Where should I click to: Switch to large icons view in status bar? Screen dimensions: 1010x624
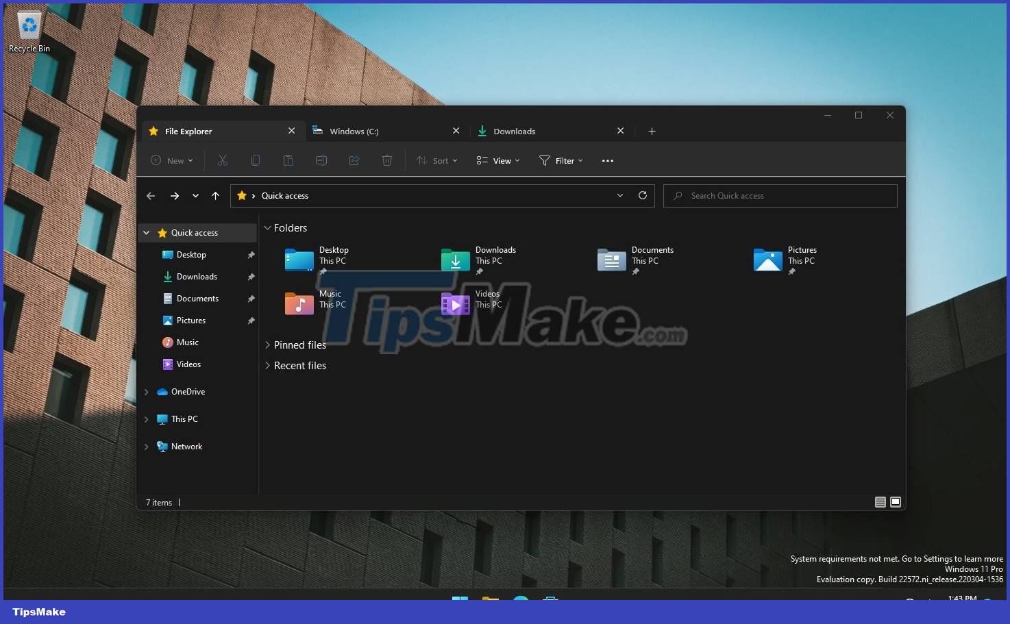[x=896, y=502]
